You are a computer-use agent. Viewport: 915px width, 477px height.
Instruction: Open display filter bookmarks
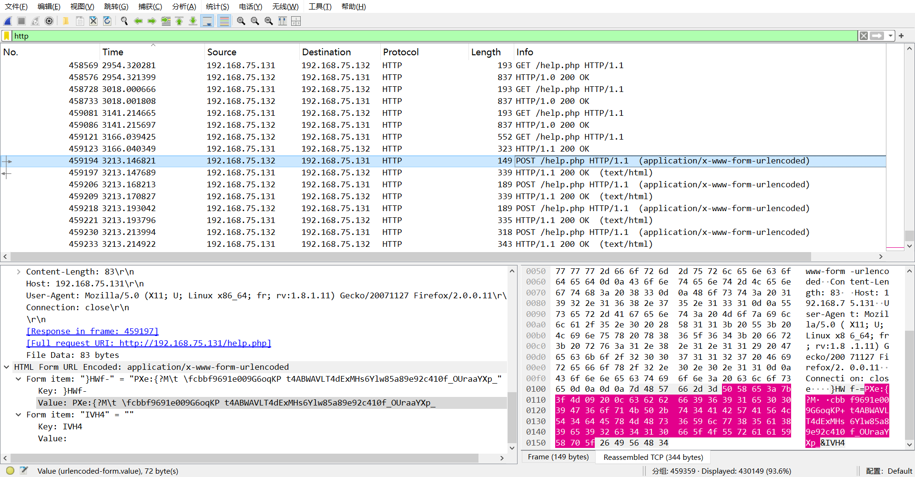(7, 36)
